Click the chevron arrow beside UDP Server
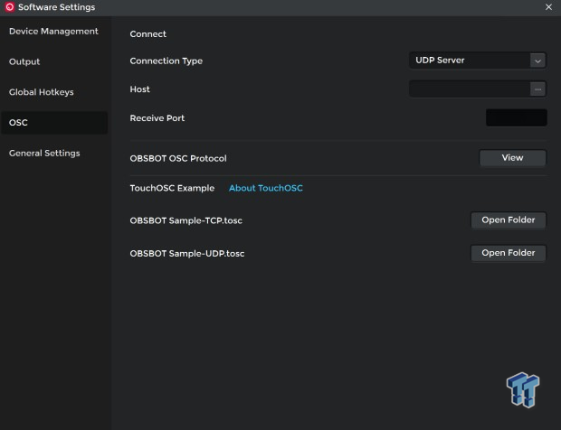Viewport: 561px width, 430px height. coord(537,61)
